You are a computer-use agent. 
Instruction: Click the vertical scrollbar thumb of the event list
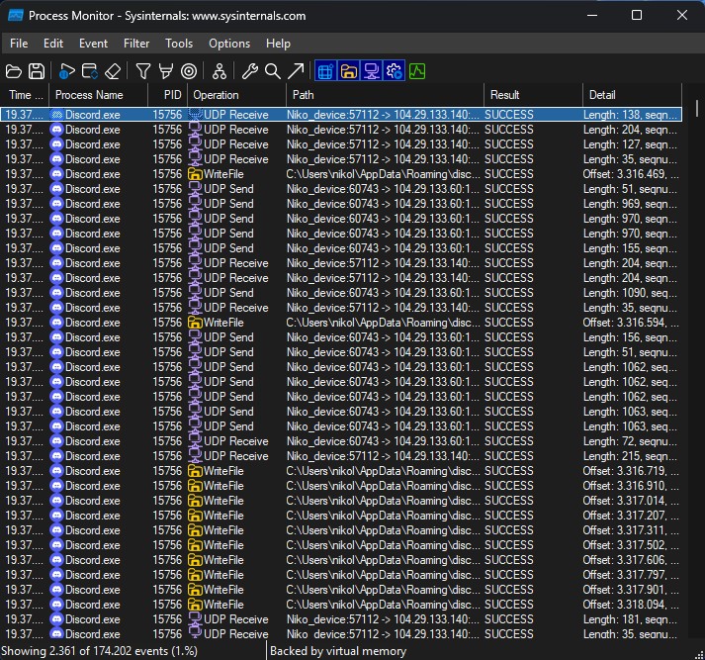(696, 109)
